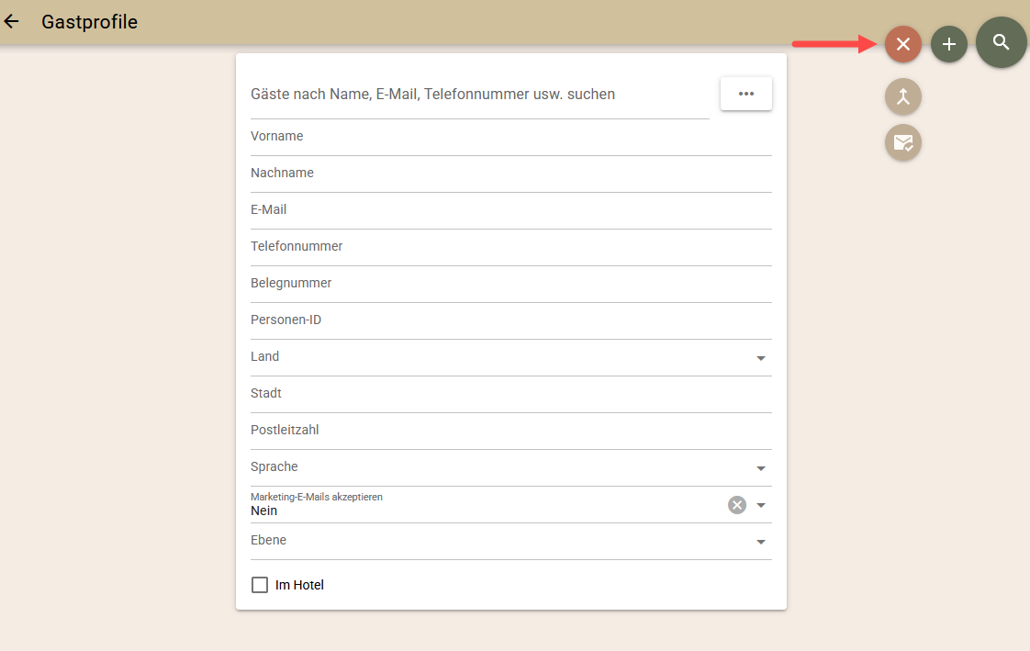Click the Postleitzahl field
The width and height of the screenshot is (1030, 651).
point(511,432)
